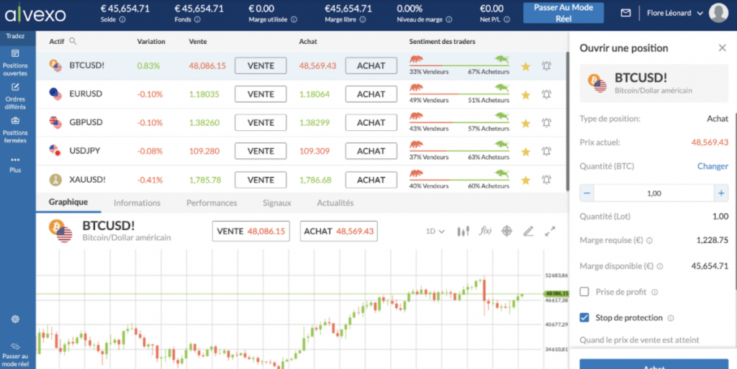Increase quantity with the plus stepper

[720, 193]
